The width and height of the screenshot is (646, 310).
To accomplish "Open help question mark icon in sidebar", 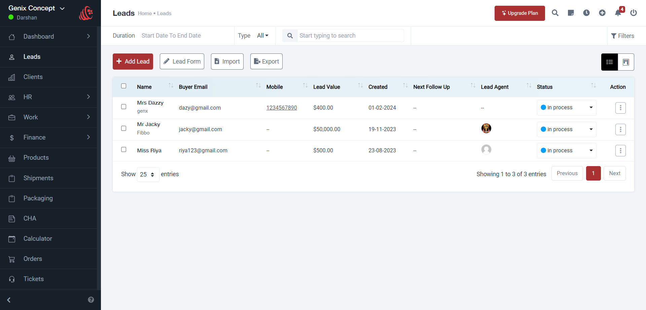I will (91, 300).
